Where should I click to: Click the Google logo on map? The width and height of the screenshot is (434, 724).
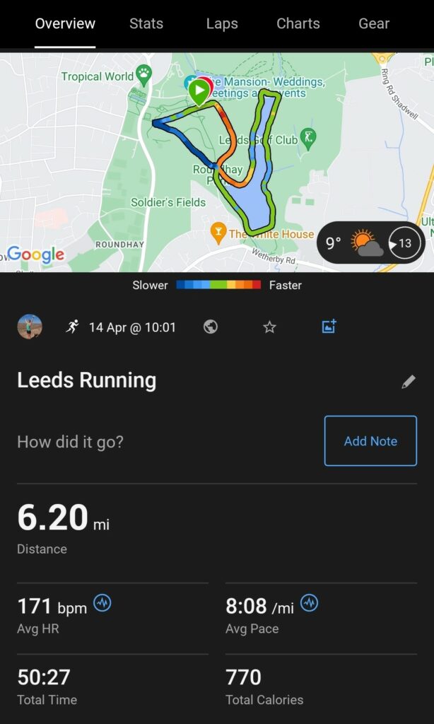pyautogui.click(x=35, y=255)
